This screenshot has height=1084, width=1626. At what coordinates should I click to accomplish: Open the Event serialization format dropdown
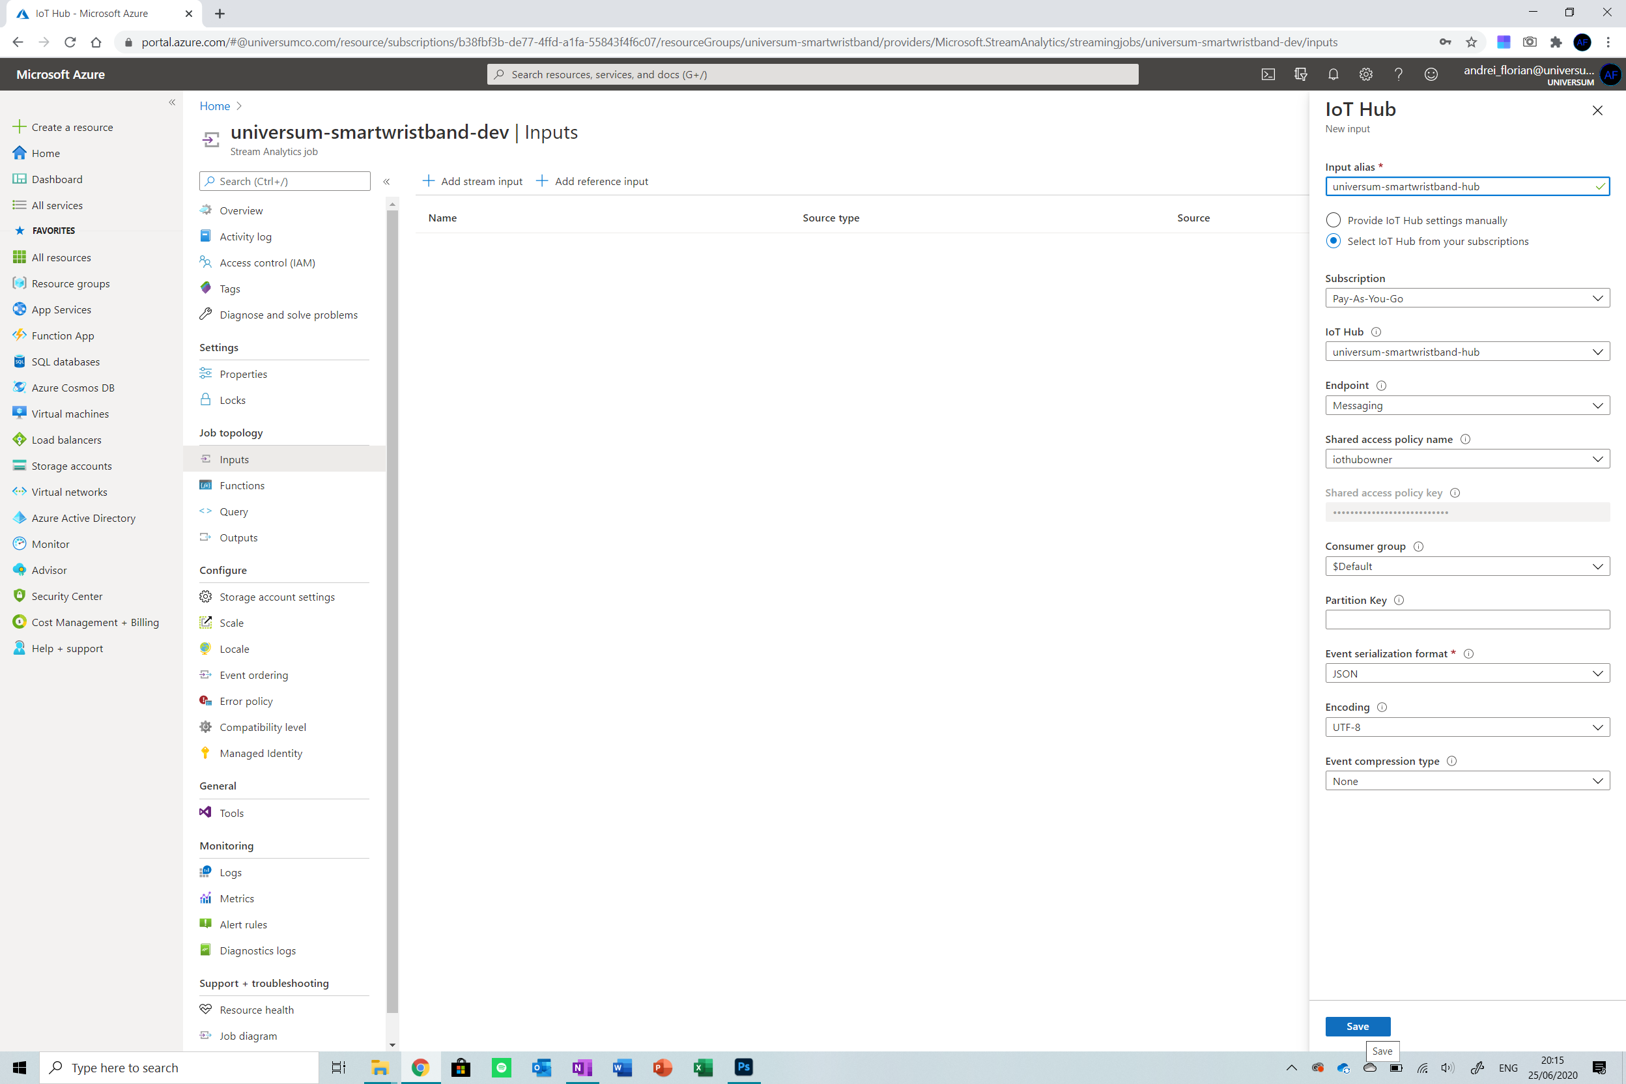[x=1466, y=674]
